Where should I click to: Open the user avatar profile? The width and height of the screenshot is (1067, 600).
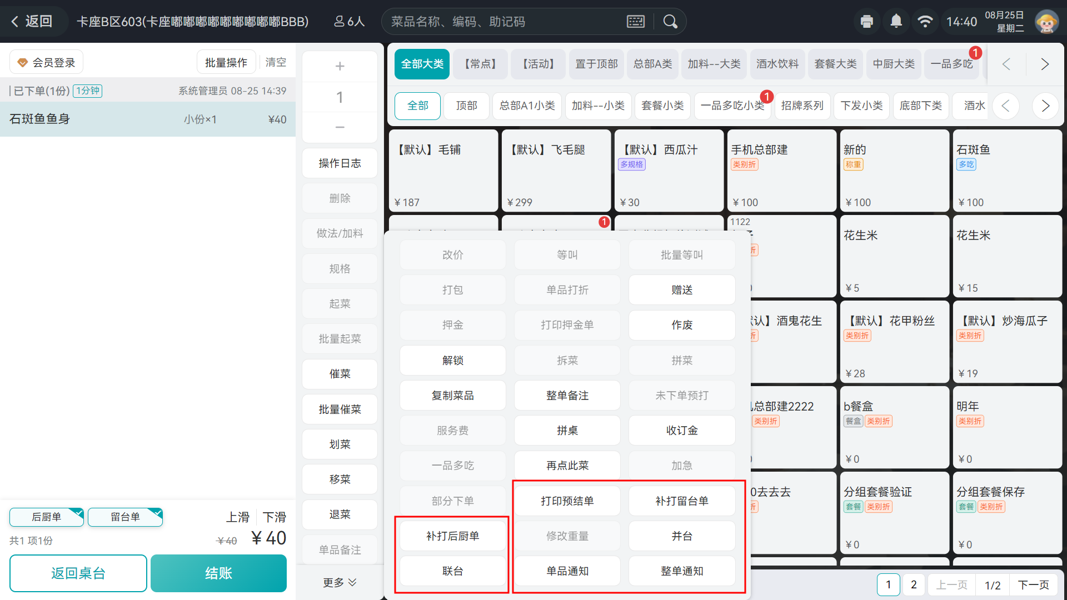pyautogui.click(x=1046, y=22)
